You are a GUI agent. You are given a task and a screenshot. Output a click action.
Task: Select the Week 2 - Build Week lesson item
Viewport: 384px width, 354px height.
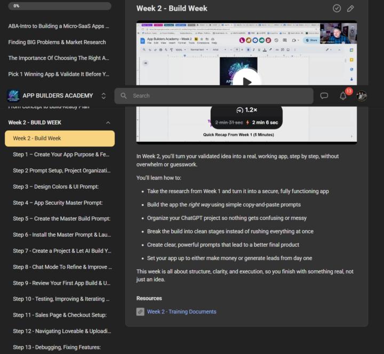pyautogui.click(x=59, y=139)
